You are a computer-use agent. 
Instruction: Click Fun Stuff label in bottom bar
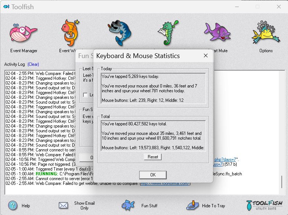pos(149,206)
